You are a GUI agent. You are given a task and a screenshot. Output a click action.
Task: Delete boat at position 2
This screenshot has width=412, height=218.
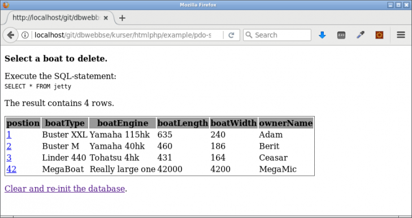click(9, 146)
